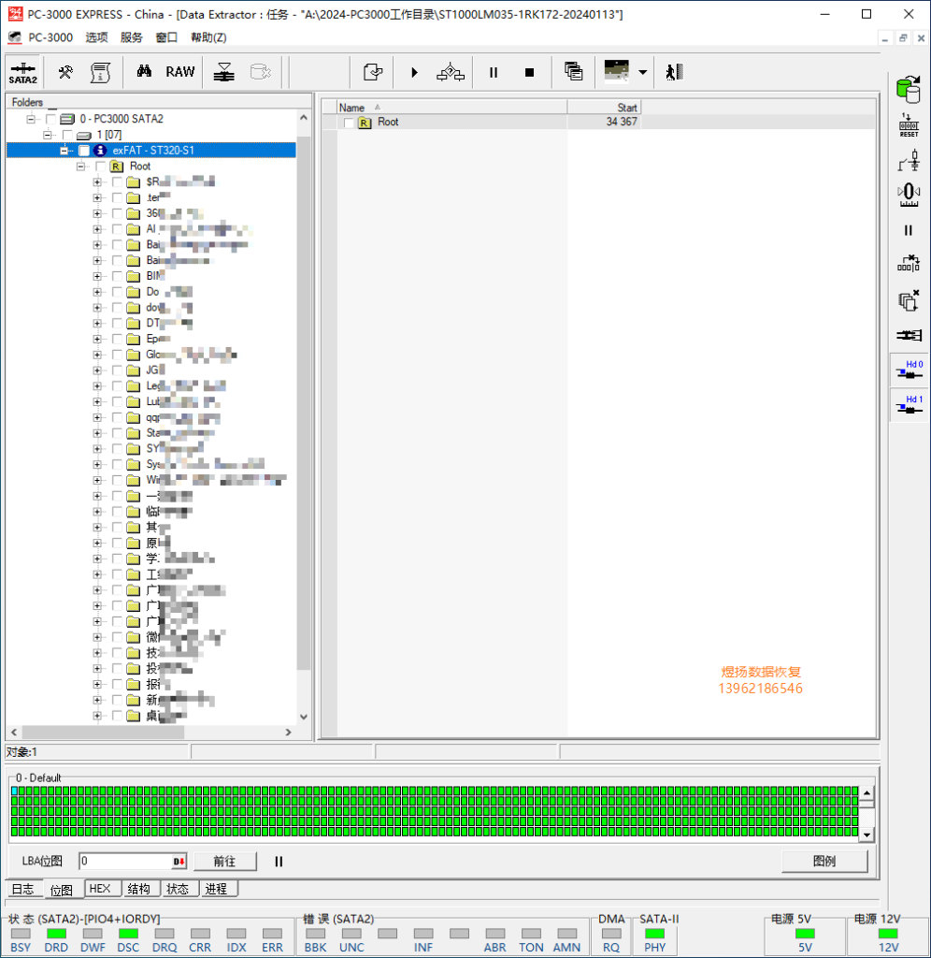Select the RAW recovery toolbar button
Screen dimensions: 931x958
pos(180,72)
